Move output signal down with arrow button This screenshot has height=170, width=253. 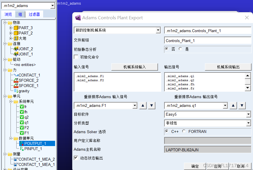tap(242, 105)
